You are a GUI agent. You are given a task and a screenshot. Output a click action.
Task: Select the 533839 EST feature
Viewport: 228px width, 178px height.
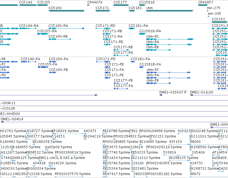point(178,155)
